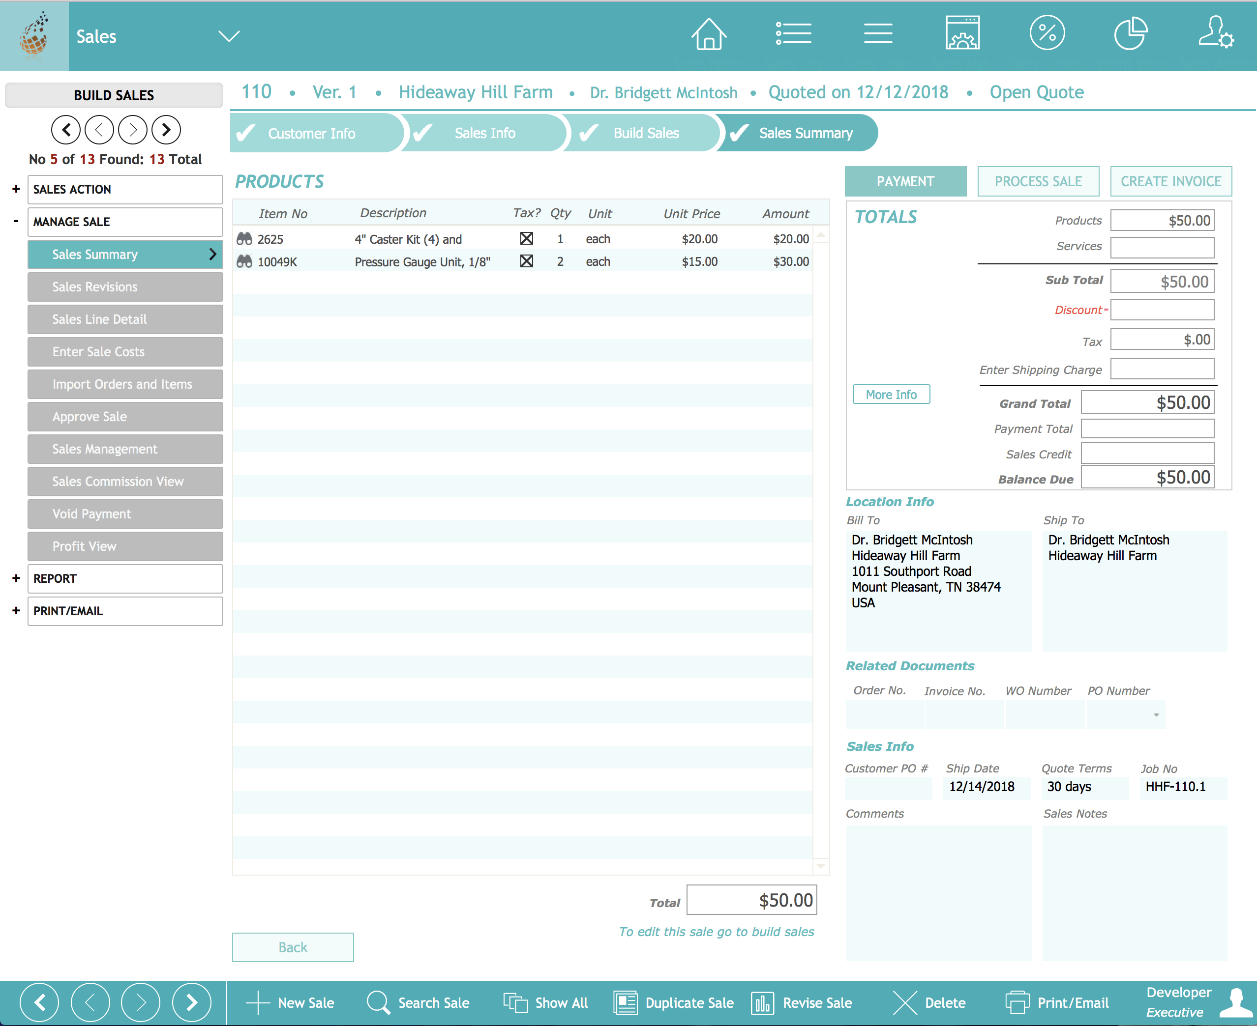Click New Sale in bottom toolbar
This screenshot has height=1026, width=1257.
click(290, 1003)
